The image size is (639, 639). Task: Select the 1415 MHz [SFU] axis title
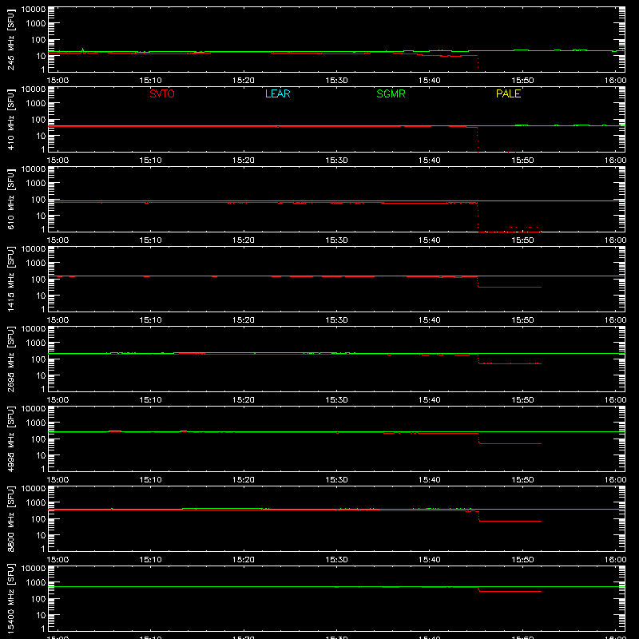(11, 279)
